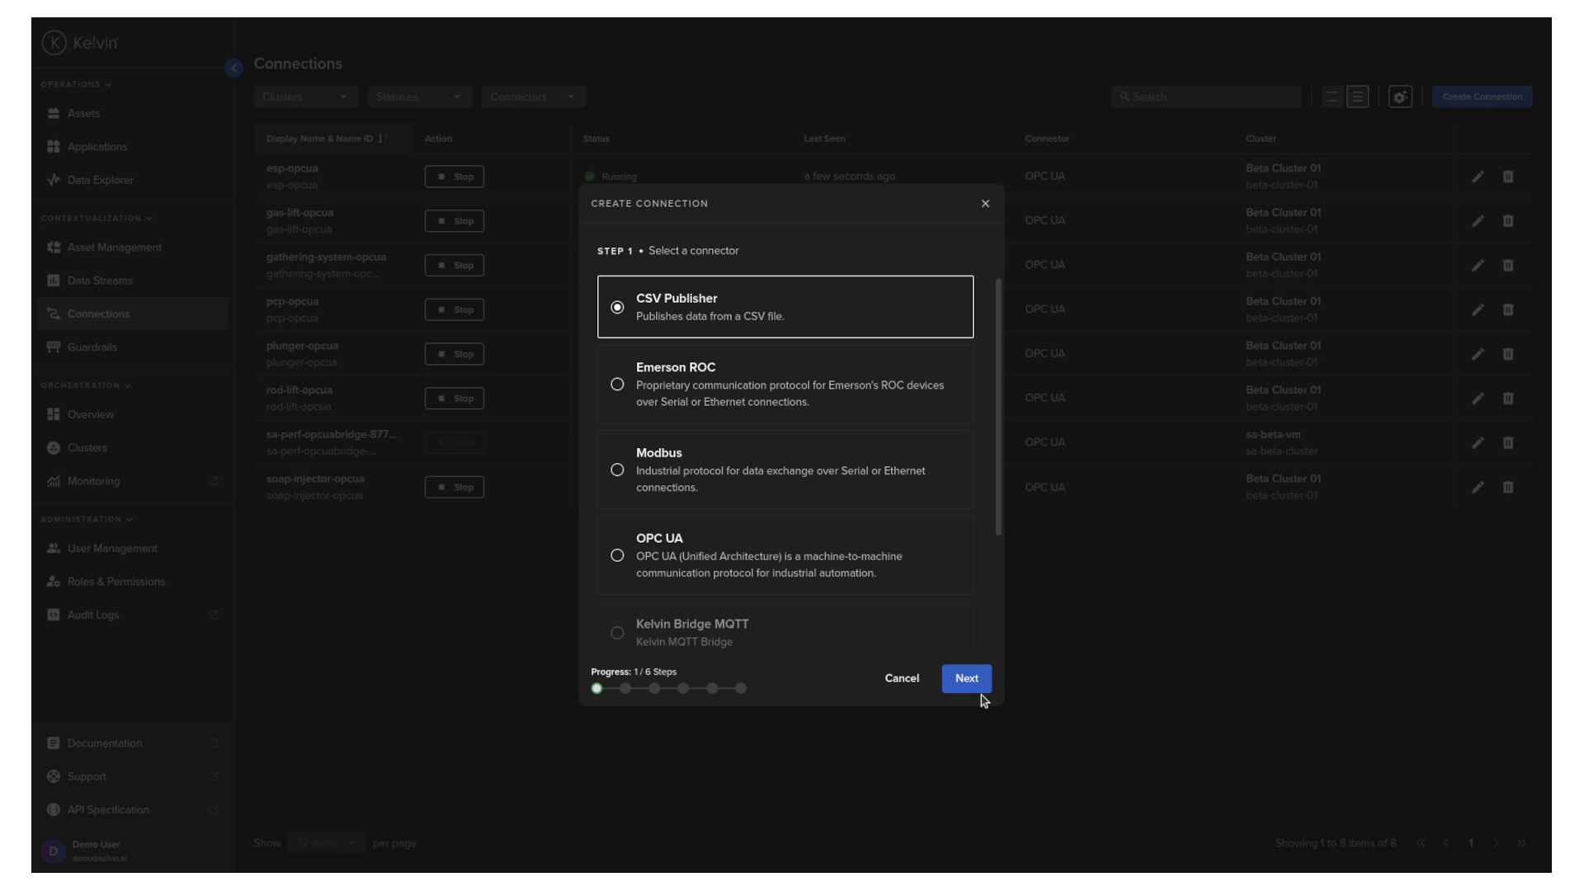Click the column settings gear icon
The image size is (1584, 891).
point(1400,97)
